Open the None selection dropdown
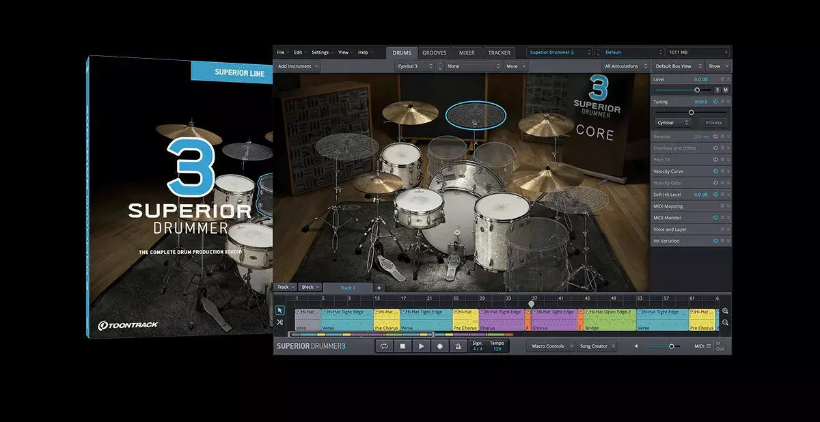Viewport: 820px width, 422px height. 474,66
